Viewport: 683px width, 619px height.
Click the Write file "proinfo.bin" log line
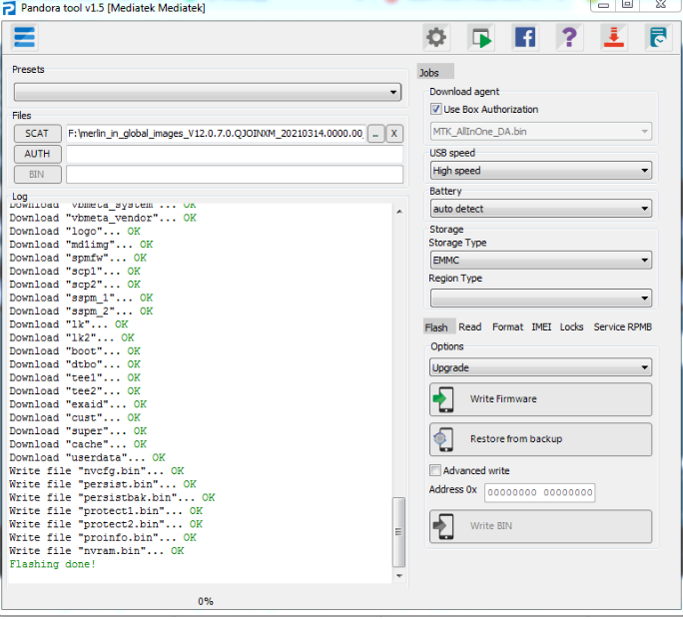103,538
